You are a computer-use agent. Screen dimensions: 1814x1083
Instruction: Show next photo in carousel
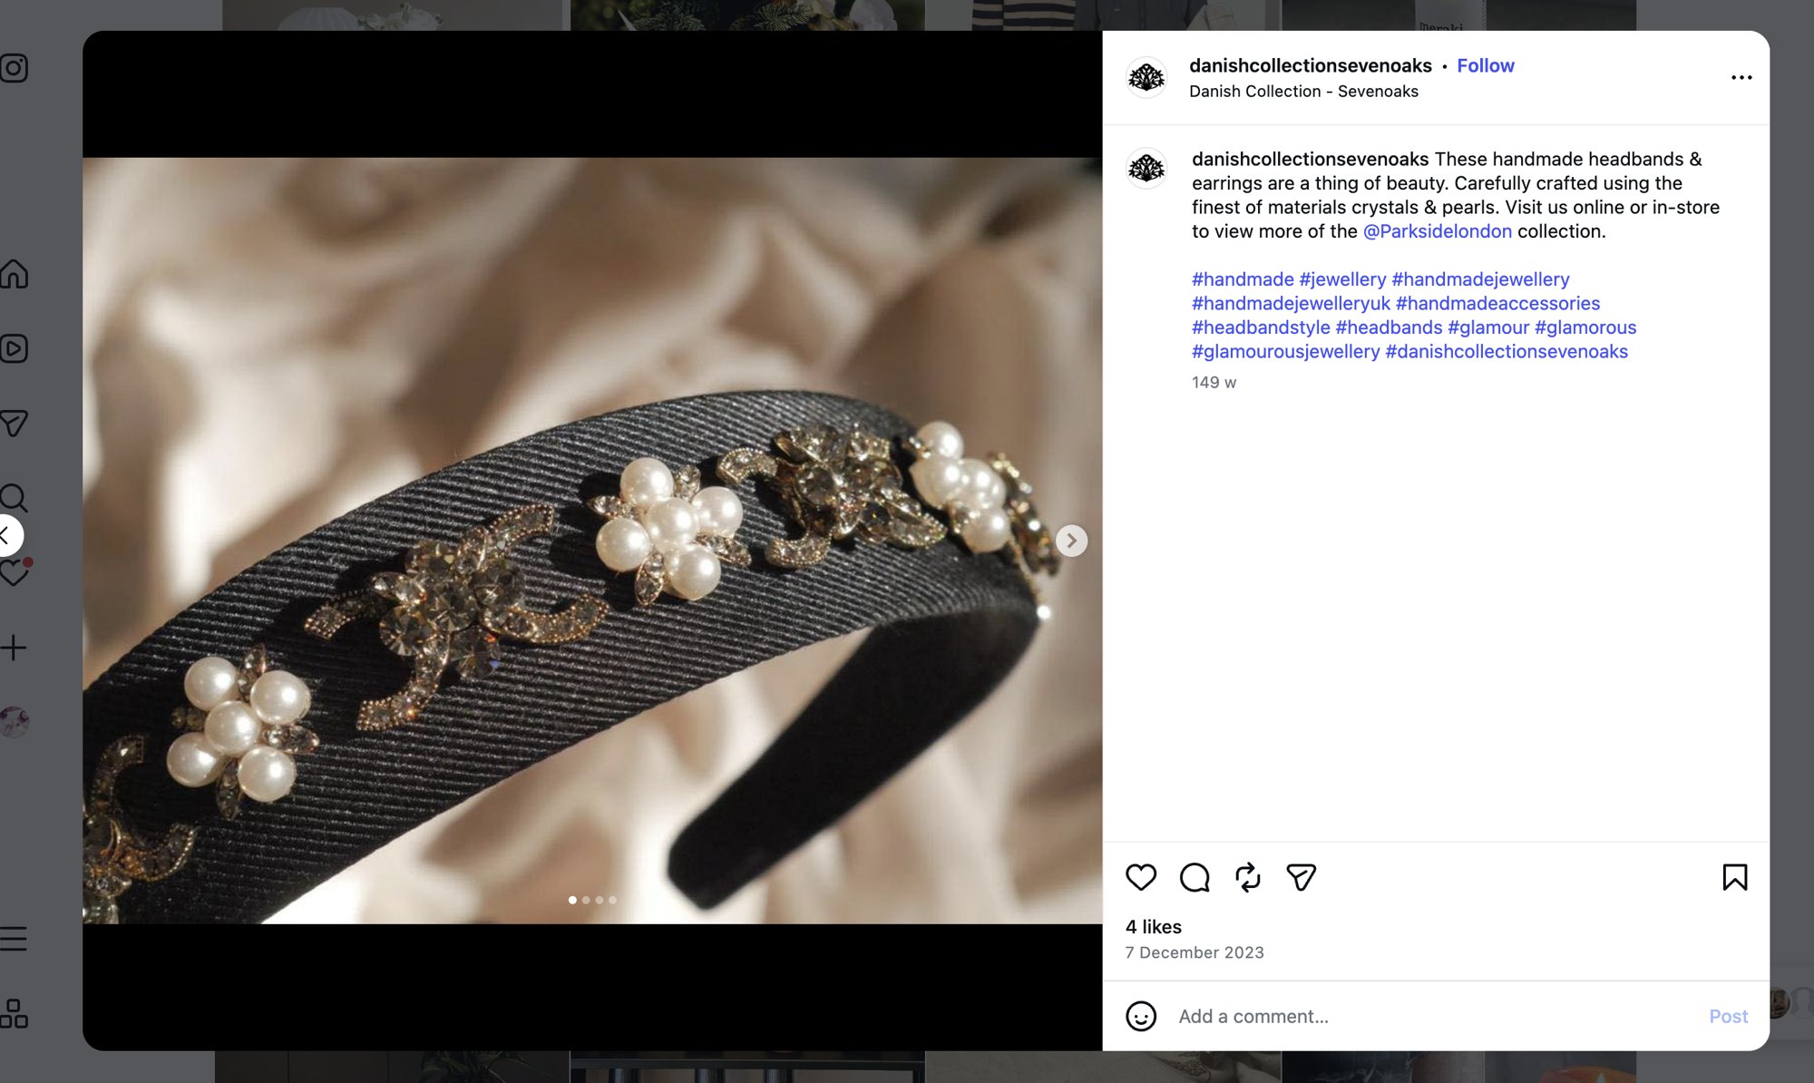pos(1071,541)
